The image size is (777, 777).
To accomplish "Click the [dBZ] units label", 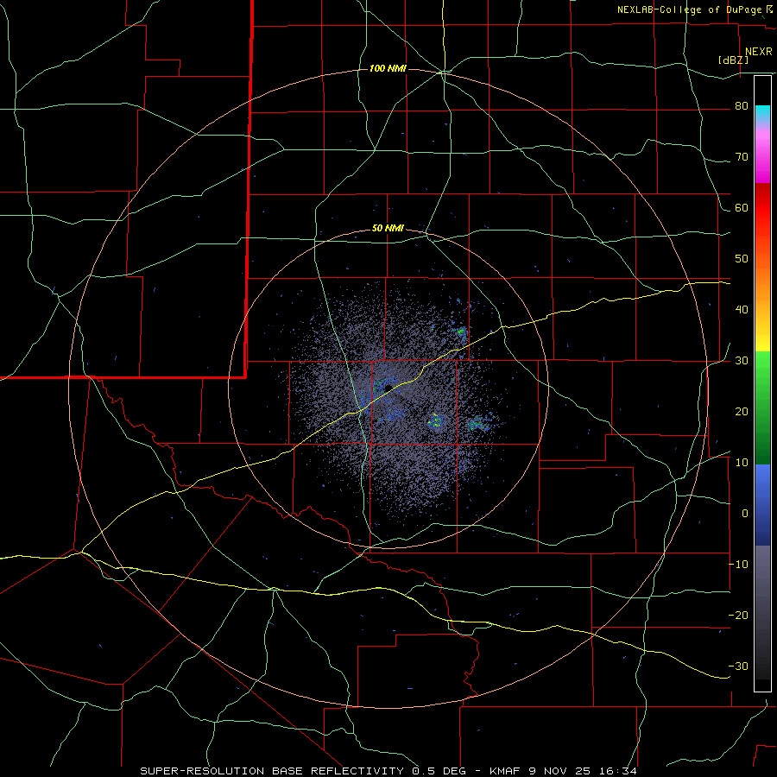I will click(733, 60).
